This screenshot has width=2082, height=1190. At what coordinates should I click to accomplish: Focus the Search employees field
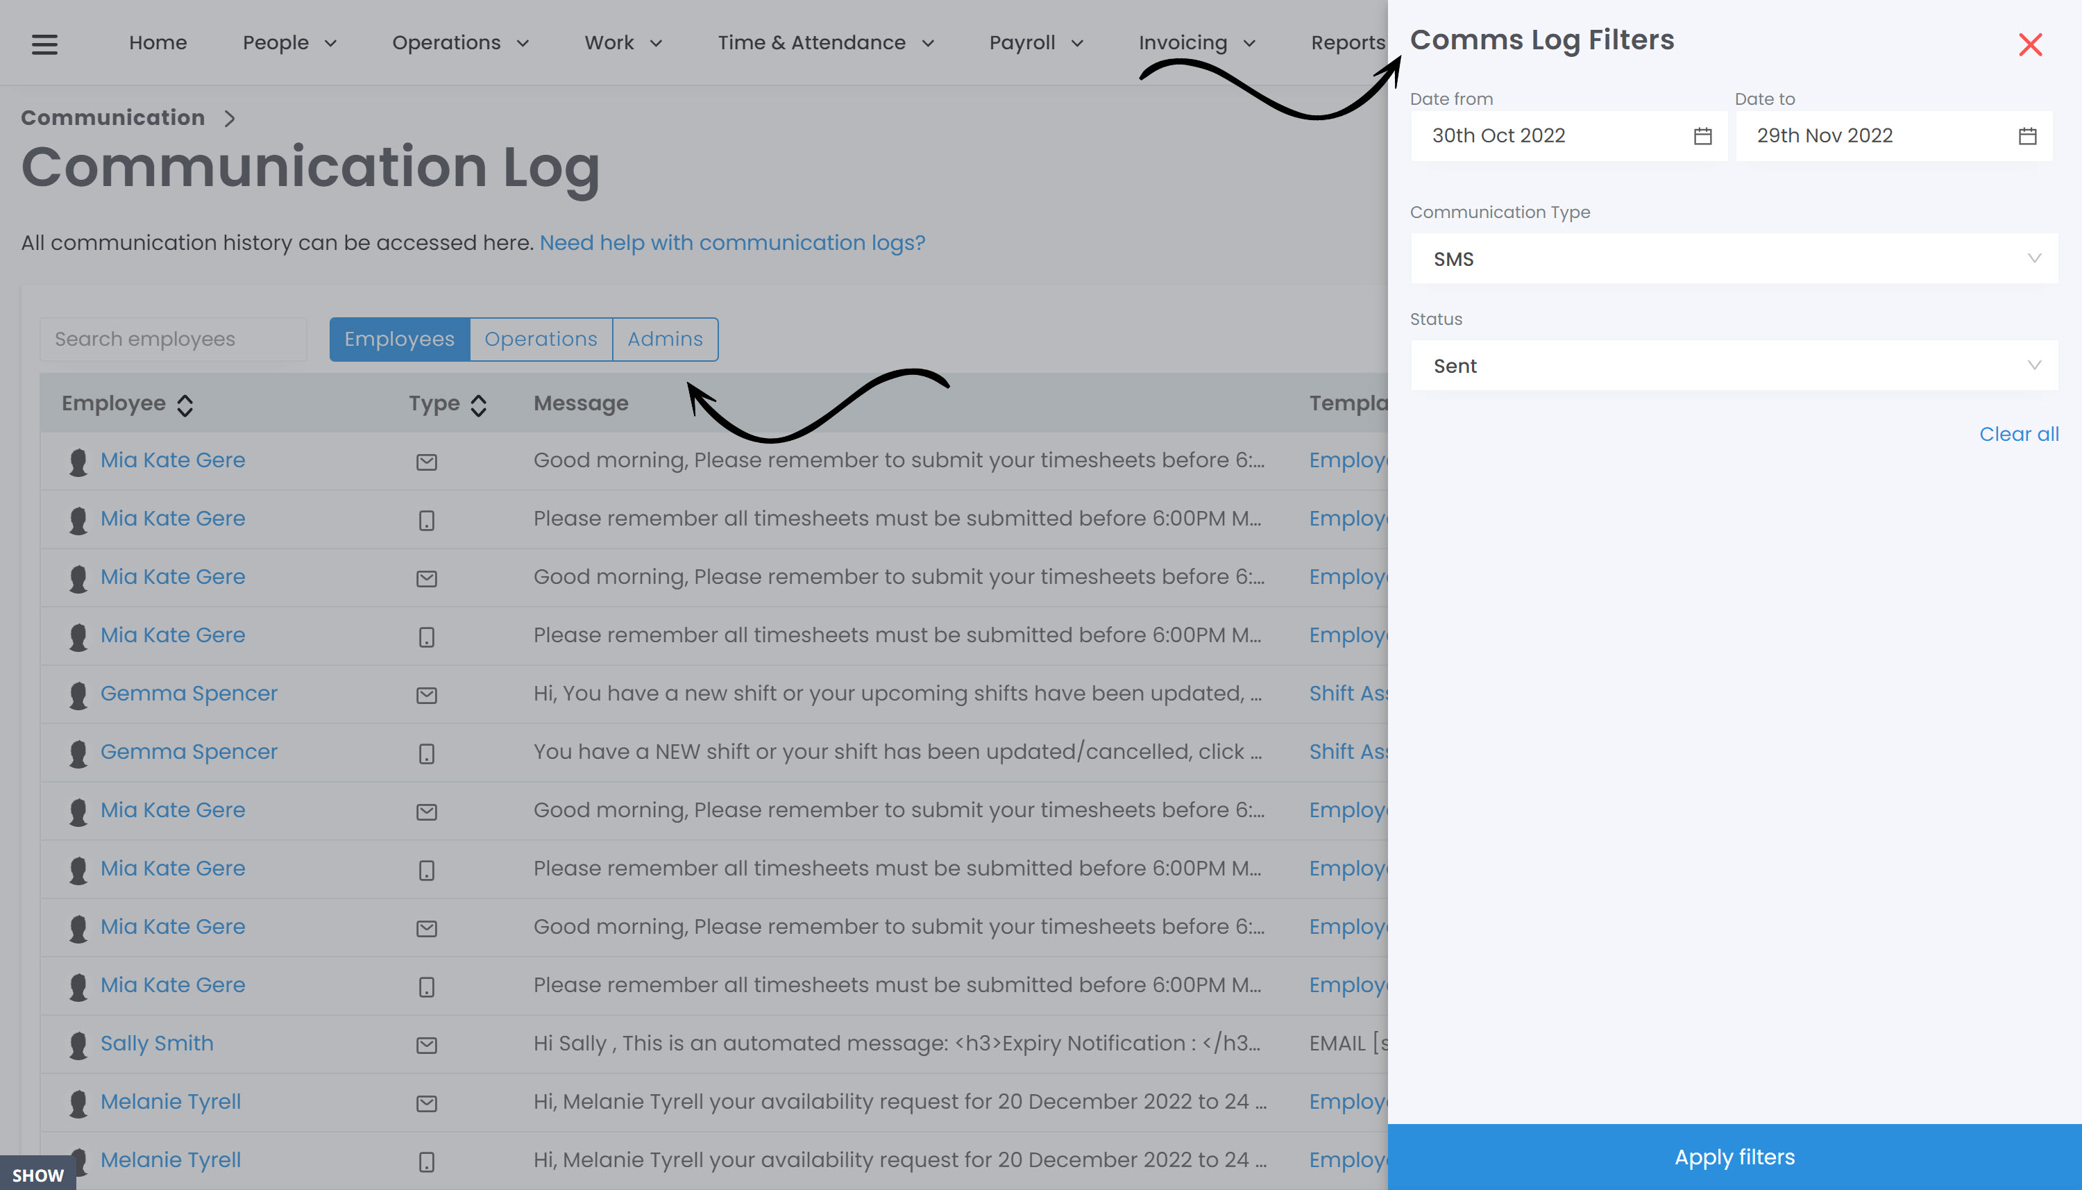173,340
